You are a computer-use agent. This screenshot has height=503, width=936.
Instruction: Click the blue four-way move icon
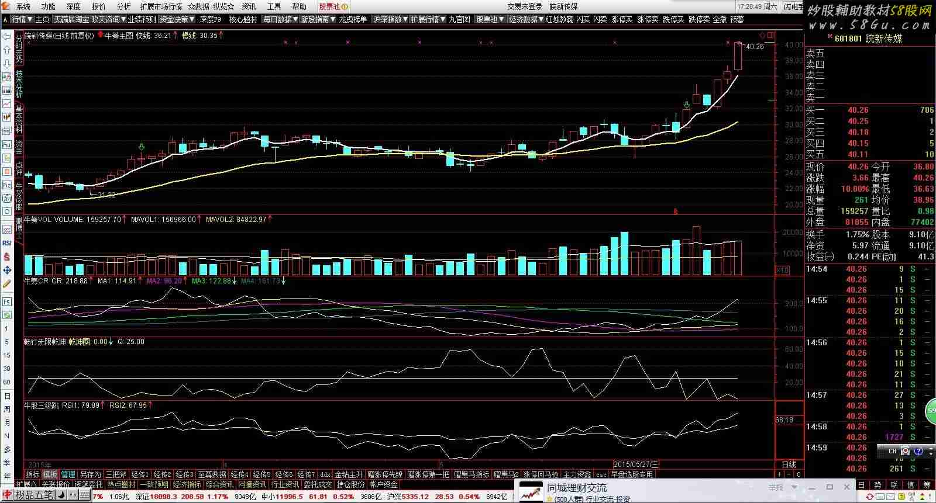[x=7, y=270]
